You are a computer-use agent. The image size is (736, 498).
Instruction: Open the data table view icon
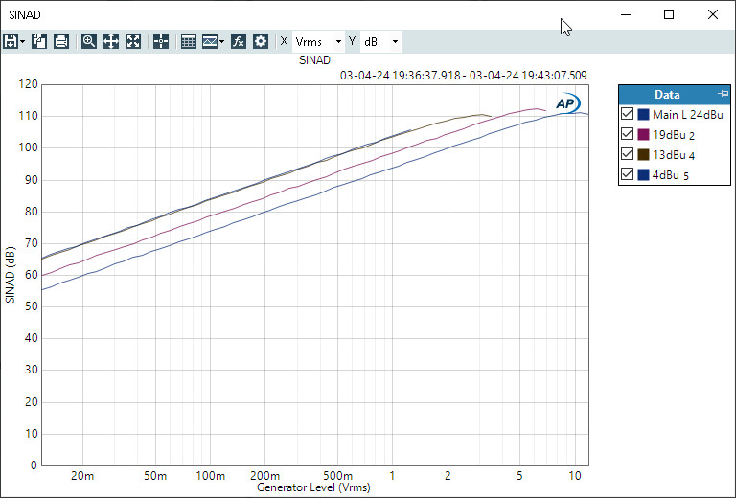coord(188,42)
